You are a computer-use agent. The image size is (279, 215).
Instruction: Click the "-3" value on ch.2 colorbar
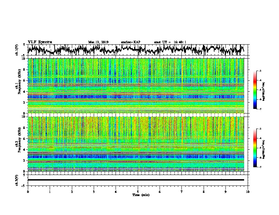point(260,129)
